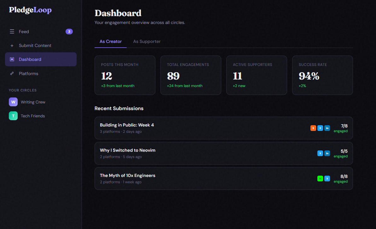The width and height of the screenshot is (376, 229).
Task: Click the Success Rate stat card
Action: (322, 75)
